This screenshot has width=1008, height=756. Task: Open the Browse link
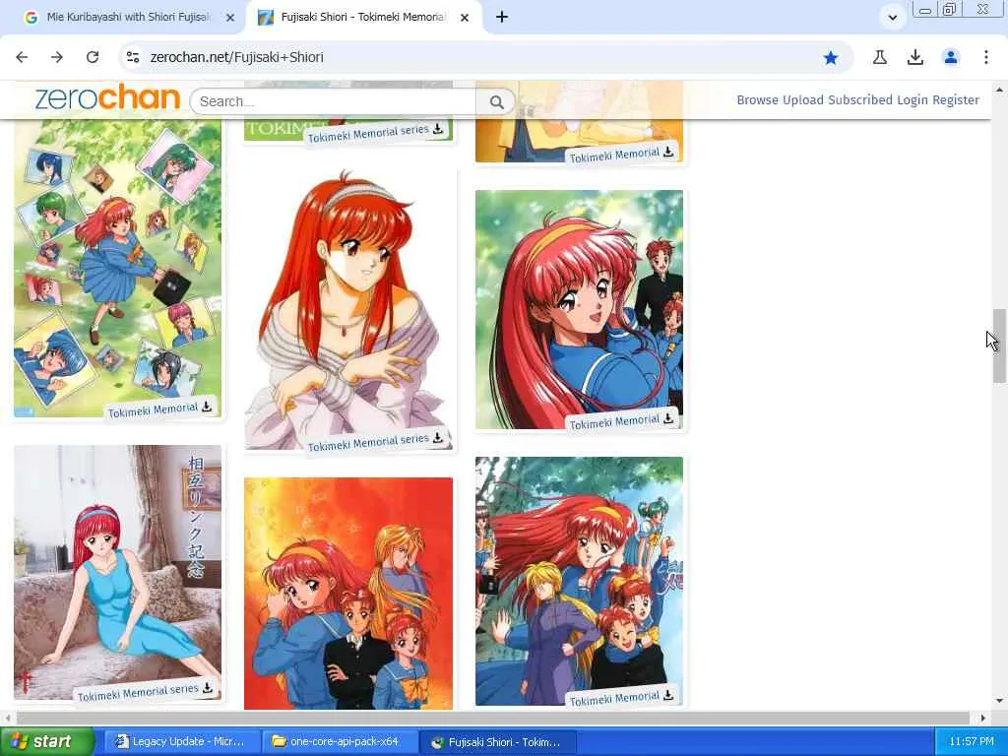[x=757, y=100]
